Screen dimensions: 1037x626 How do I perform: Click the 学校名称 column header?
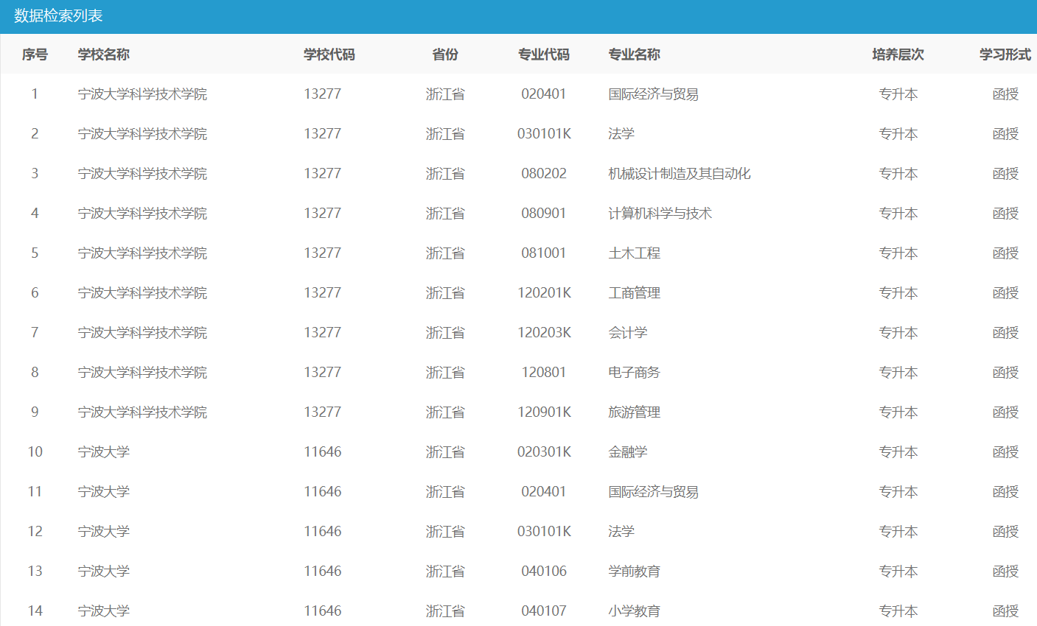point(104,54)
